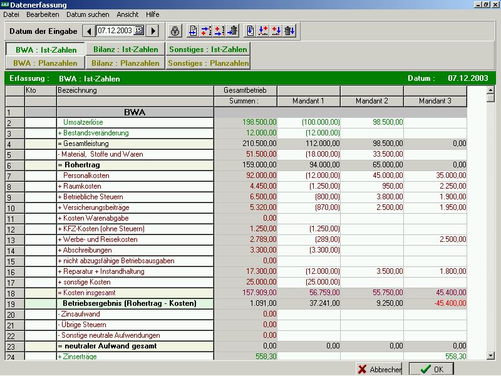
Task: Click the scrollbar up arrow
Action: pos(490,90)
